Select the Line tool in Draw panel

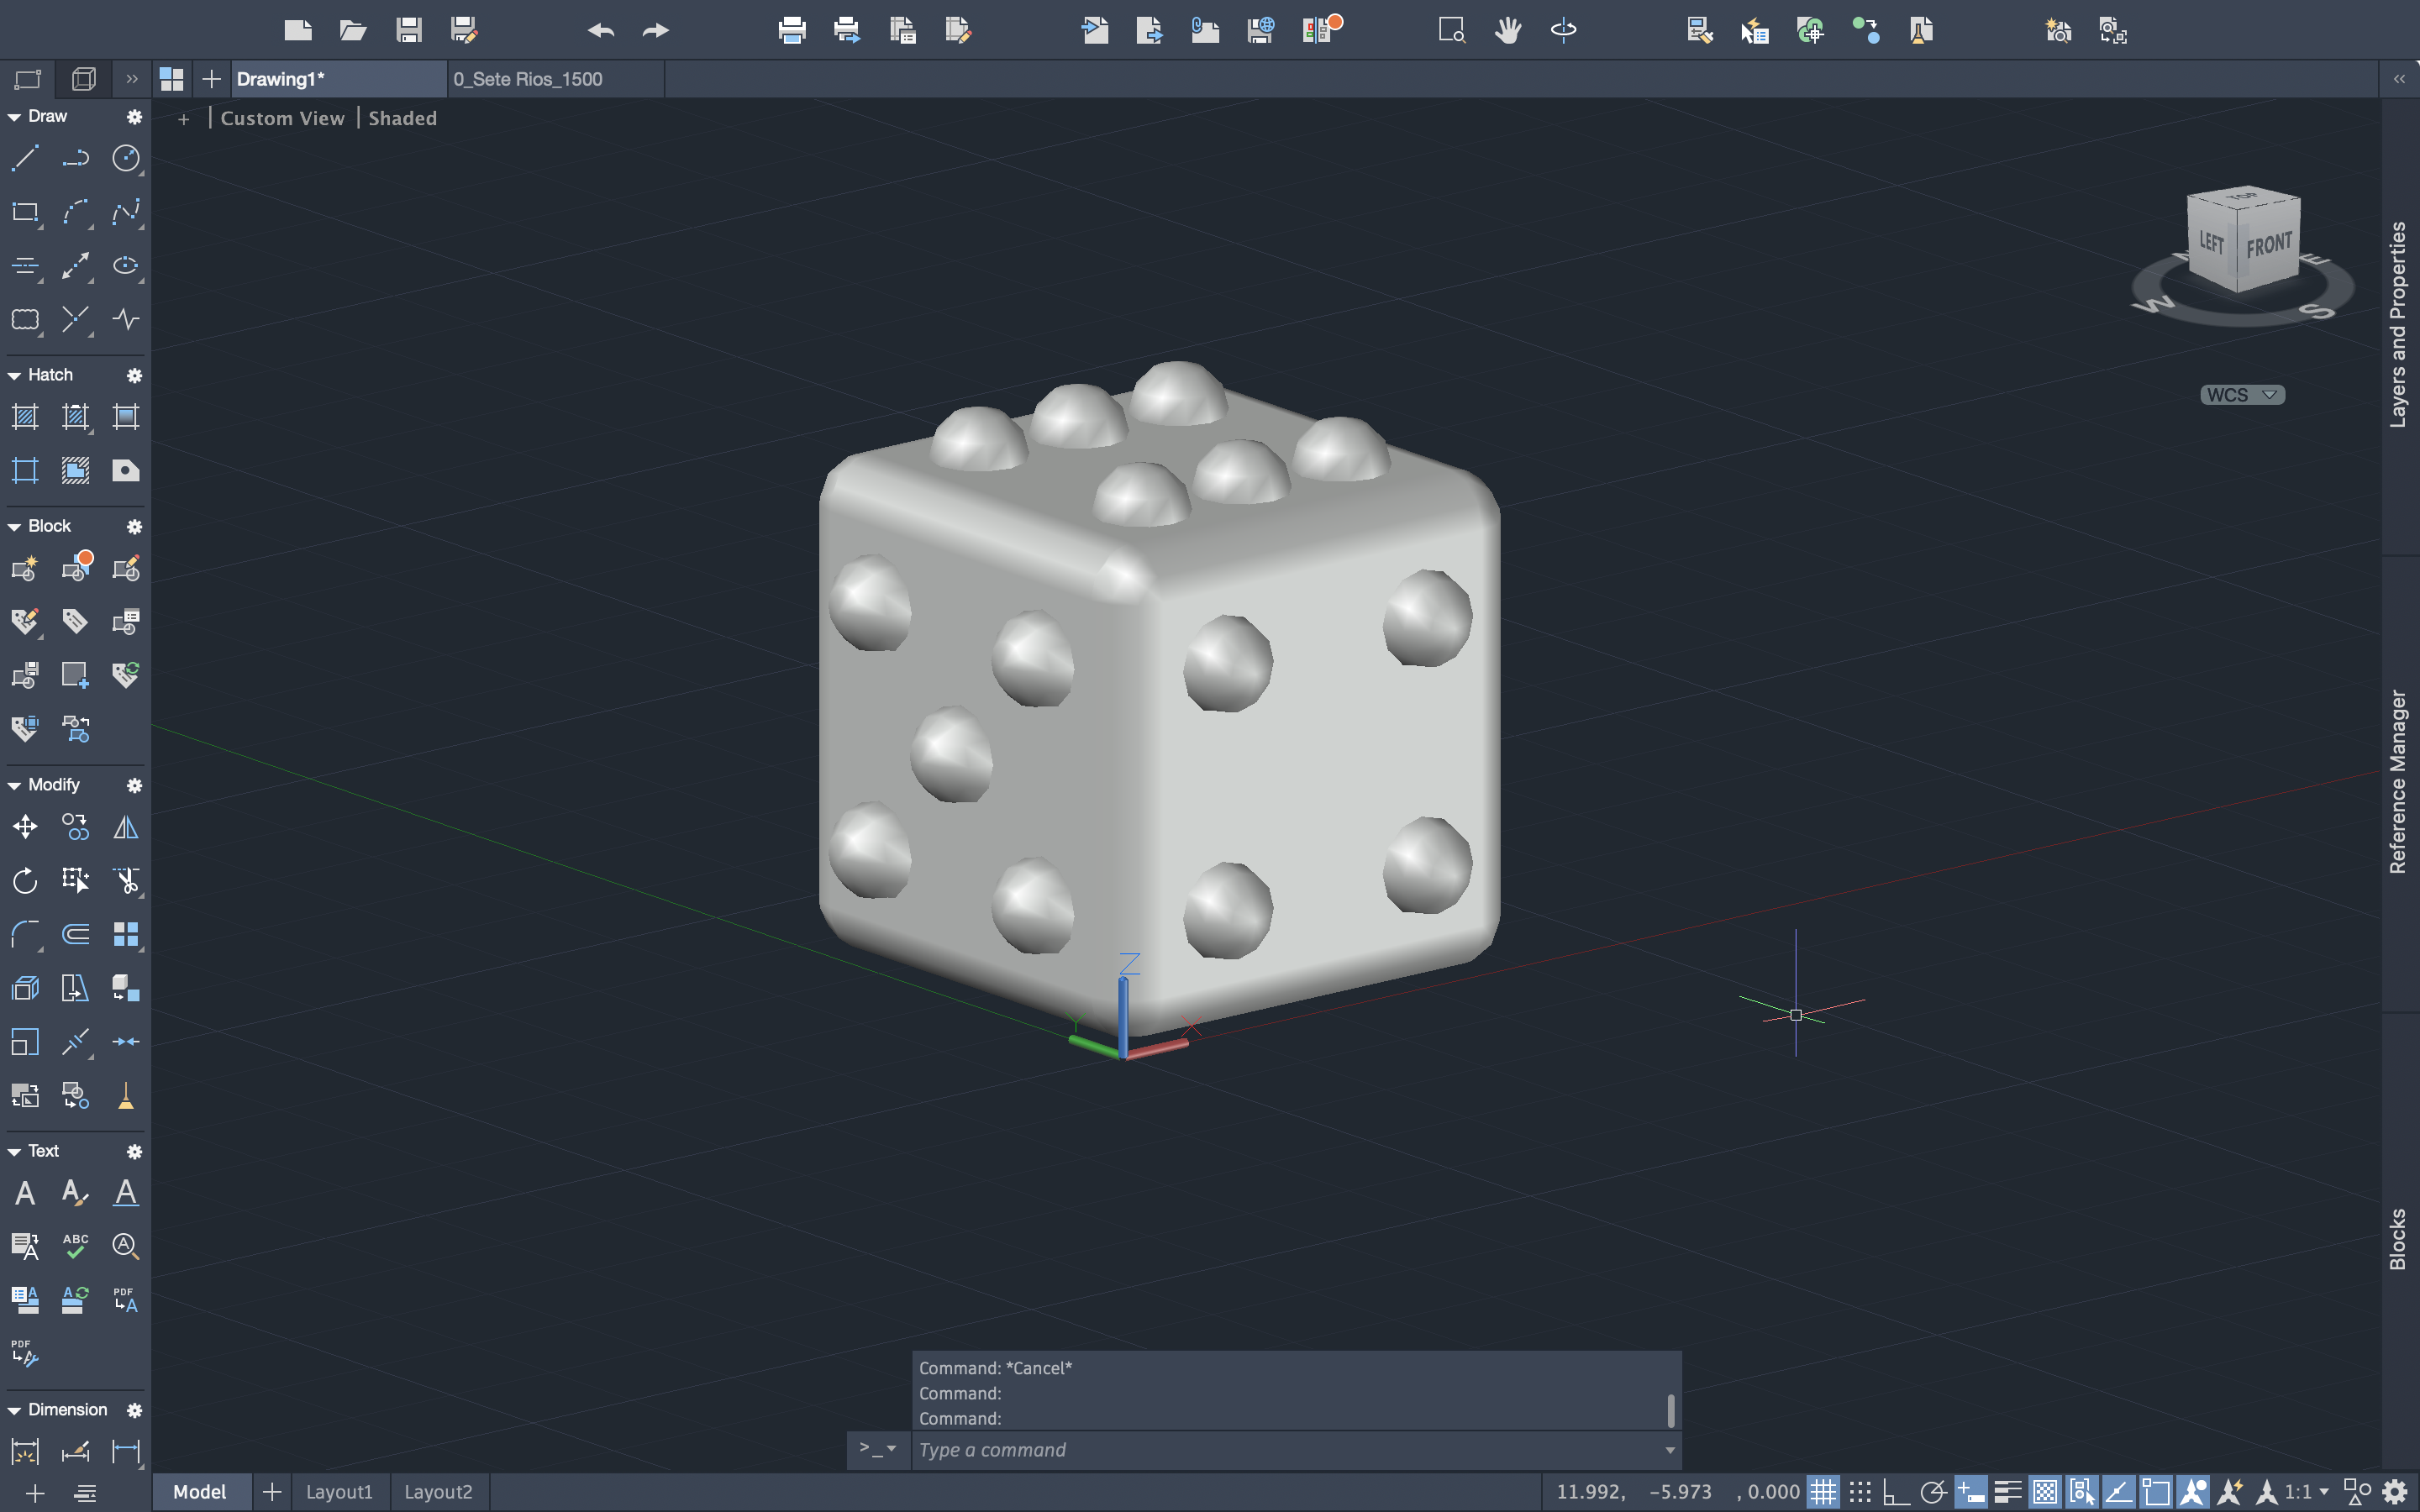25,158
